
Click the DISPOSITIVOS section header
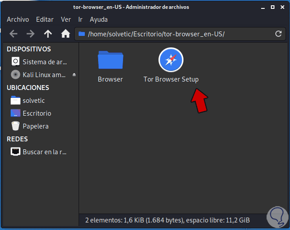tap(29, 49)
